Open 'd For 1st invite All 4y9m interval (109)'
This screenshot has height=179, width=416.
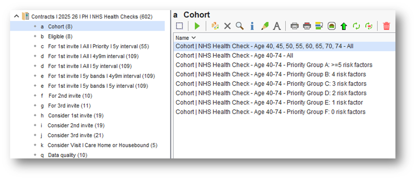tap(90, 56)
